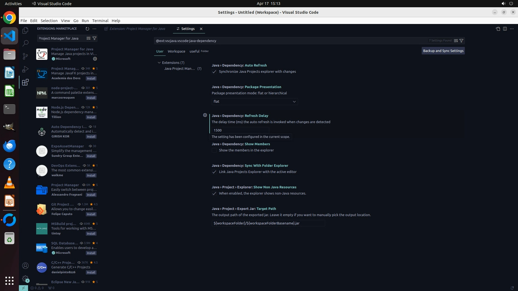Open gear menu for Refresh Delay setting
Screen dimensions: 518x291
pos(205,115)
